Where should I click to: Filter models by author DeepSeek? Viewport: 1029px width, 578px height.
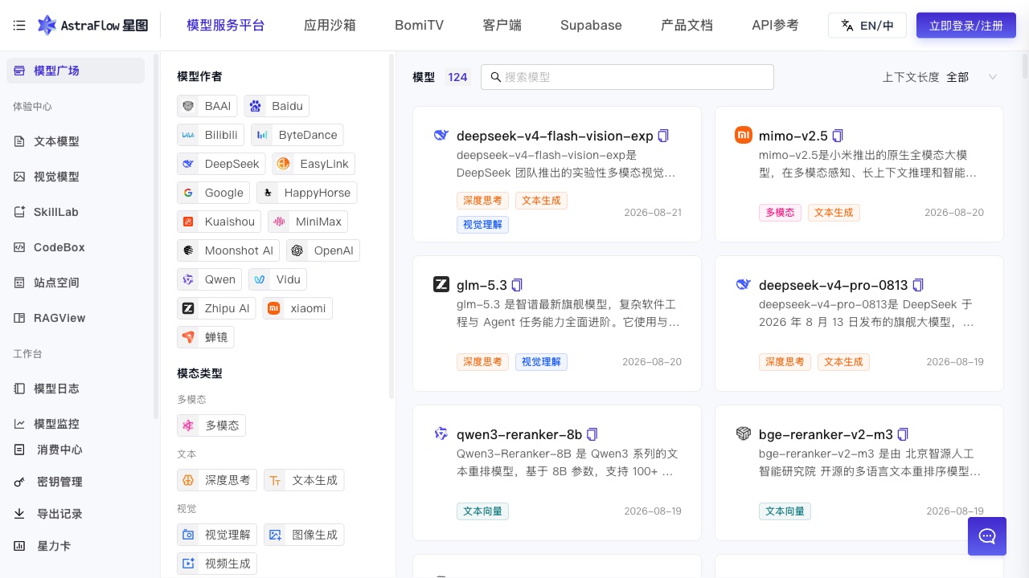221,164
